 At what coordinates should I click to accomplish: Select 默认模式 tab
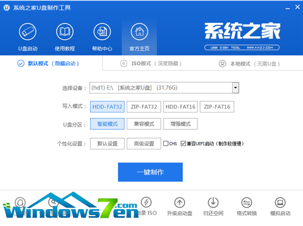tap(48, 64)
